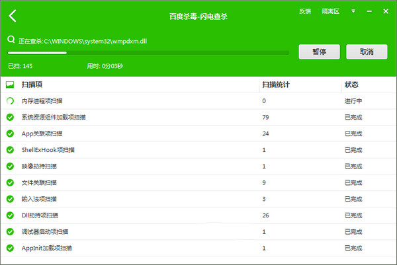
Task: Click the green checkmark for App关联项扫描
Action: [x=10, y=133]
